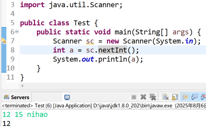Click the 'args' parameter on line 6
Image resolution: width=206 pixels, height=127 pixels.
point(181,32)
